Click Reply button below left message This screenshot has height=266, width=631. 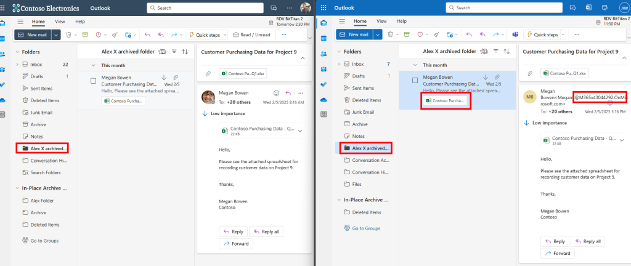click(x=232, y=232)
